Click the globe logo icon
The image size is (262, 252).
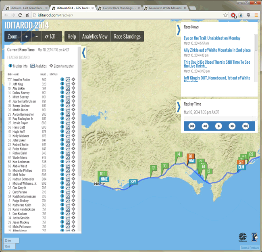pos(242,237)
